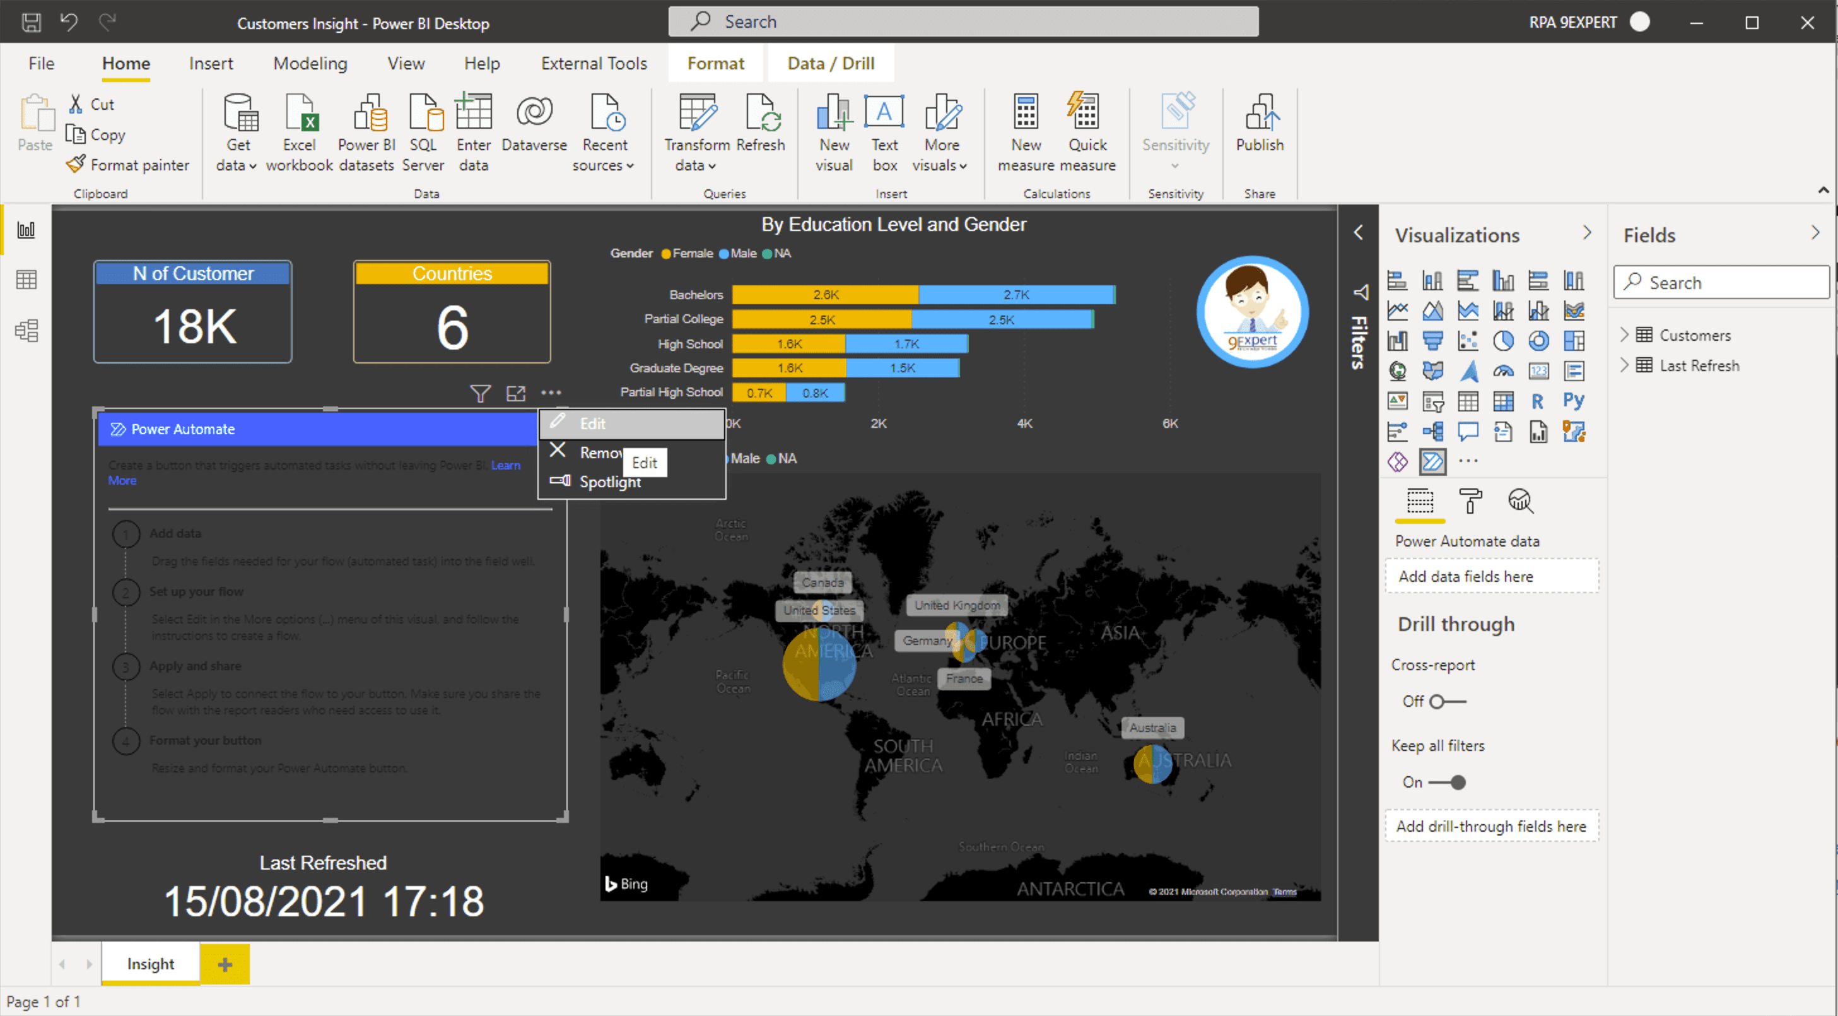Select the R script visual
The height and width of the screenshot is (1016, 1838).
(1538, 401)
